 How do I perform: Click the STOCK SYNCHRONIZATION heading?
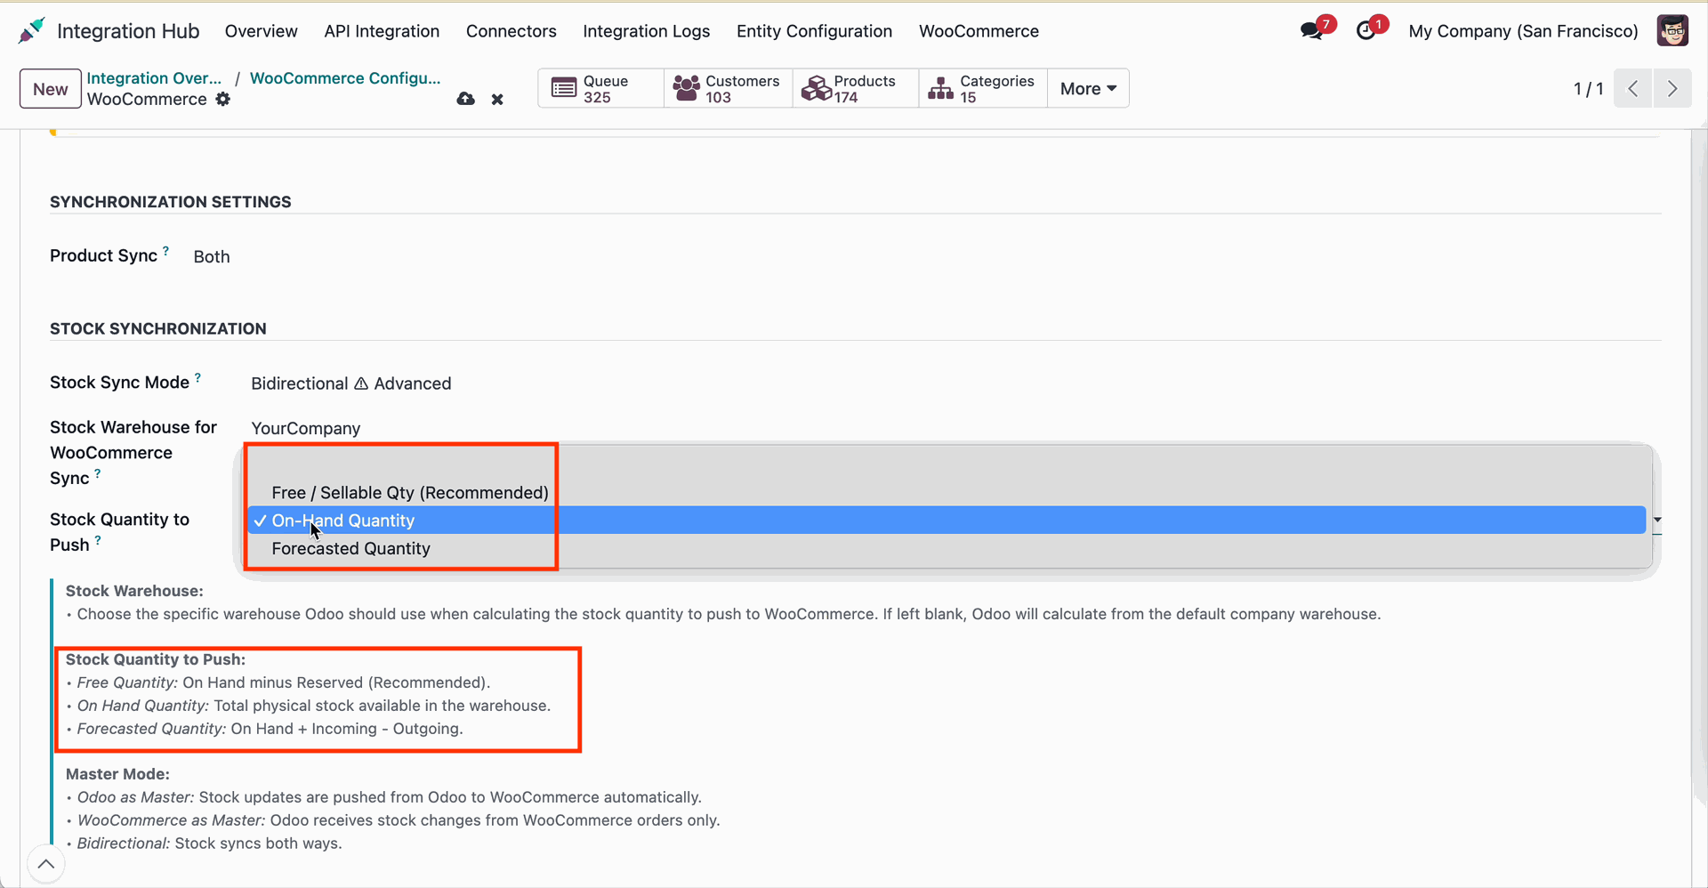(x=158, y=329)
